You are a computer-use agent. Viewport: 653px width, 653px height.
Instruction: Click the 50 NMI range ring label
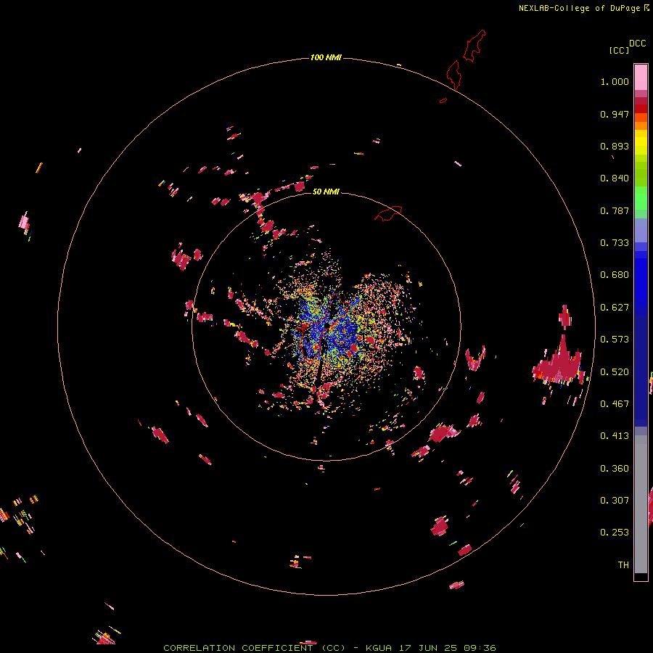tap(326, 192)
